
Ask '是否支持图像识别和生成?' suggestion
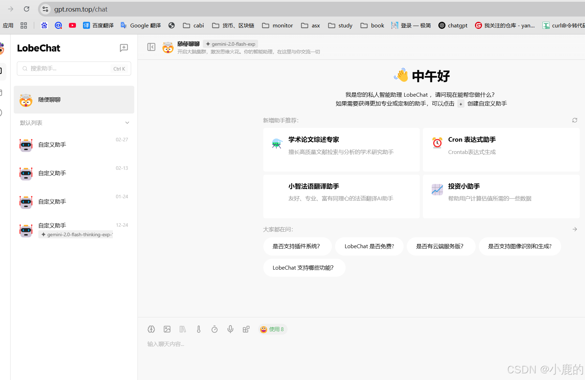(x=520, y=246)
